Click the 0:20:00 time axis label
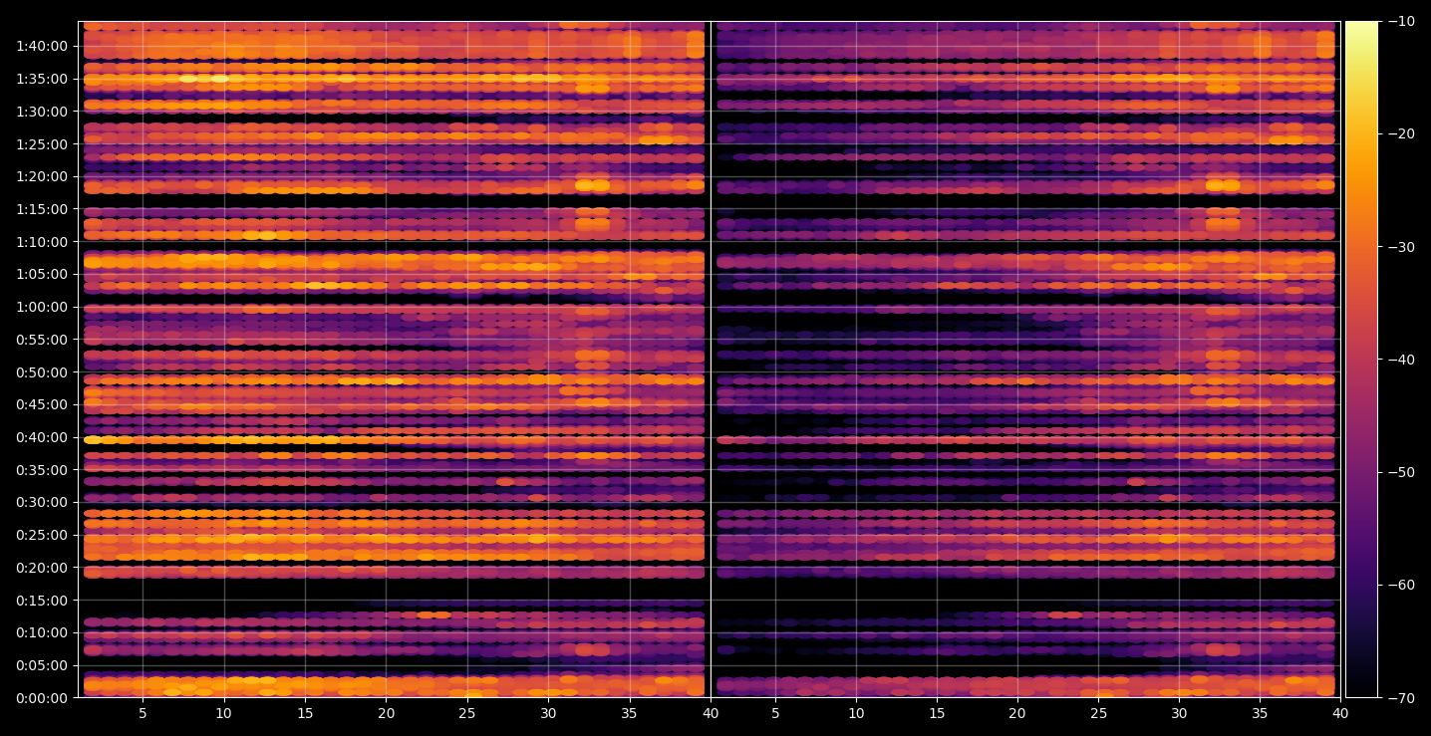 tap(42, 568)
